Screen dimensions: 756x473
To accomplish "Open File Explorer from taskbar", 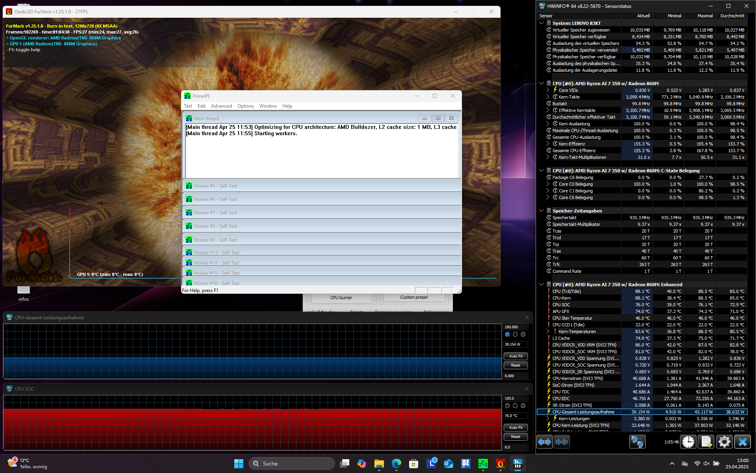I will click(x=379, y=464).
